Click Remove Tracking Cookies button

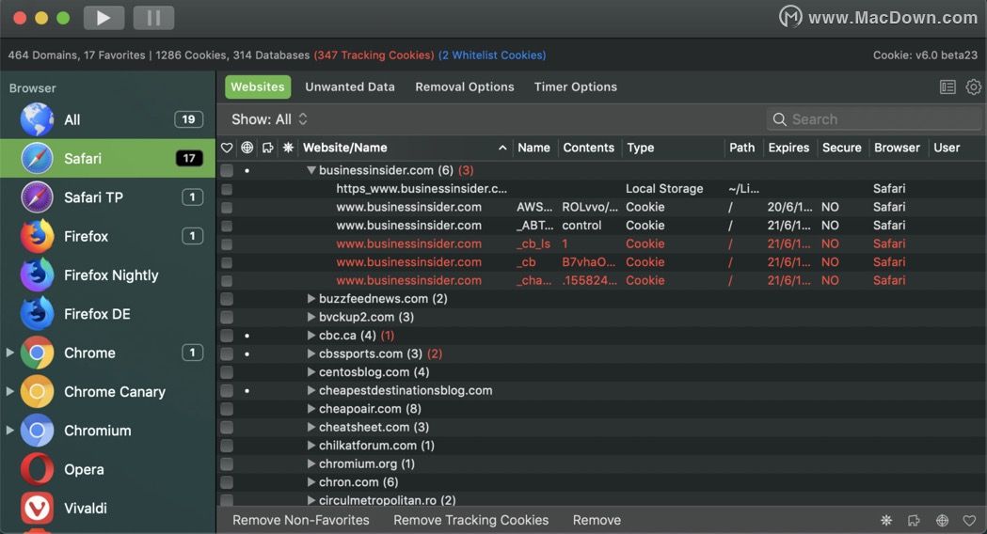click(x=470, y=520)
